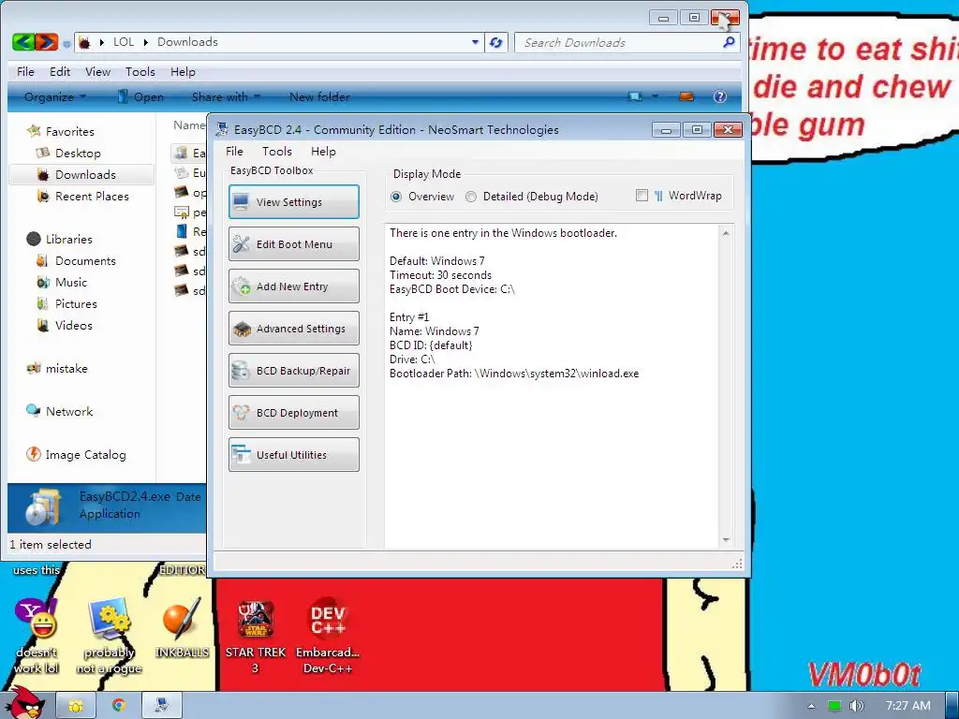This screenshot has width=959, height=719.
Task: Expand address bar history dropdown
Action: pyautogui.click(x=475, y=42)
